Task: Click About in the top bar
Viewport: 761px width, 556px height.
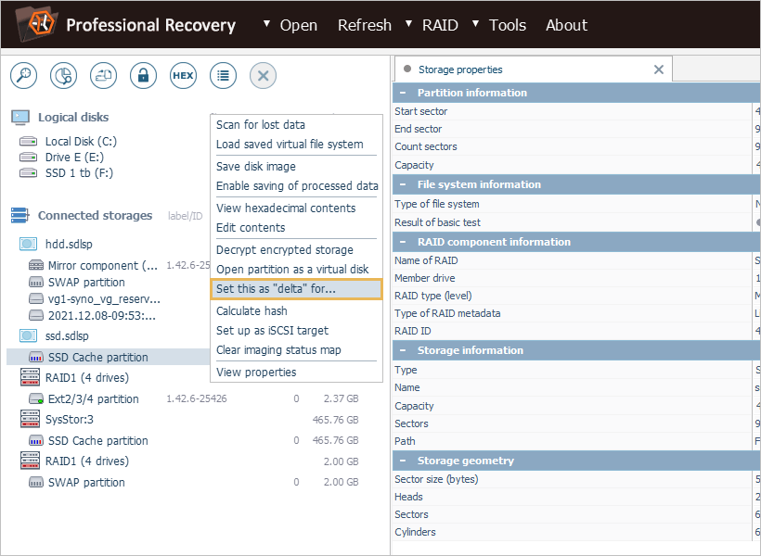Action: point(566,25)
